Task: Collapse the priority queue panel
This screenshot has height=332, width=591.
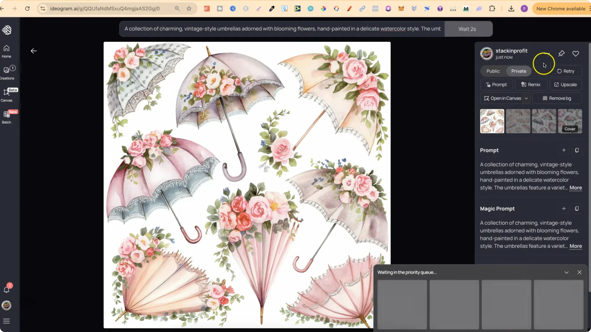Action: (567, 272)
